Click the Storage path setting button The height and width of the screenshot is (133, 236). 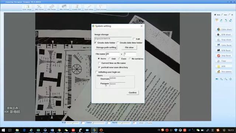point(106,47)
